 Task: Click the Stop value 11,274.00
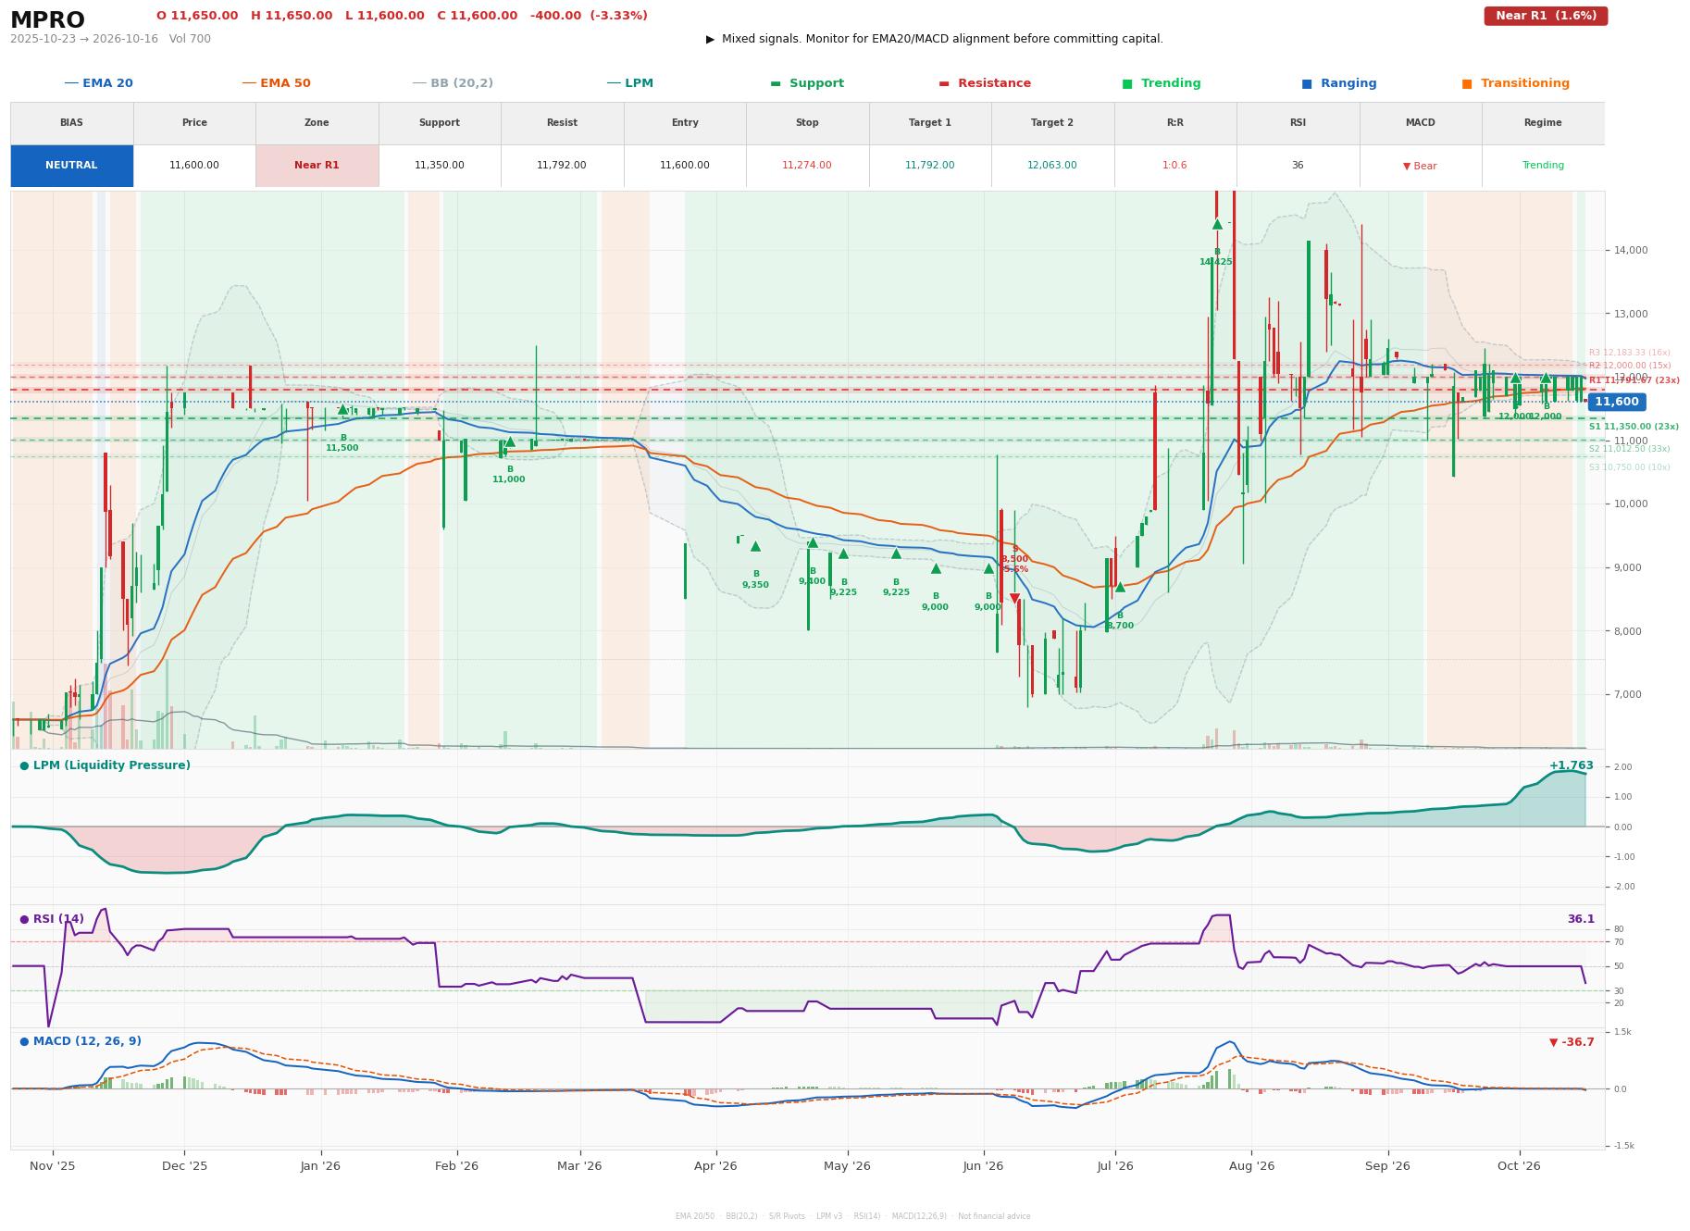pos(807,166)
